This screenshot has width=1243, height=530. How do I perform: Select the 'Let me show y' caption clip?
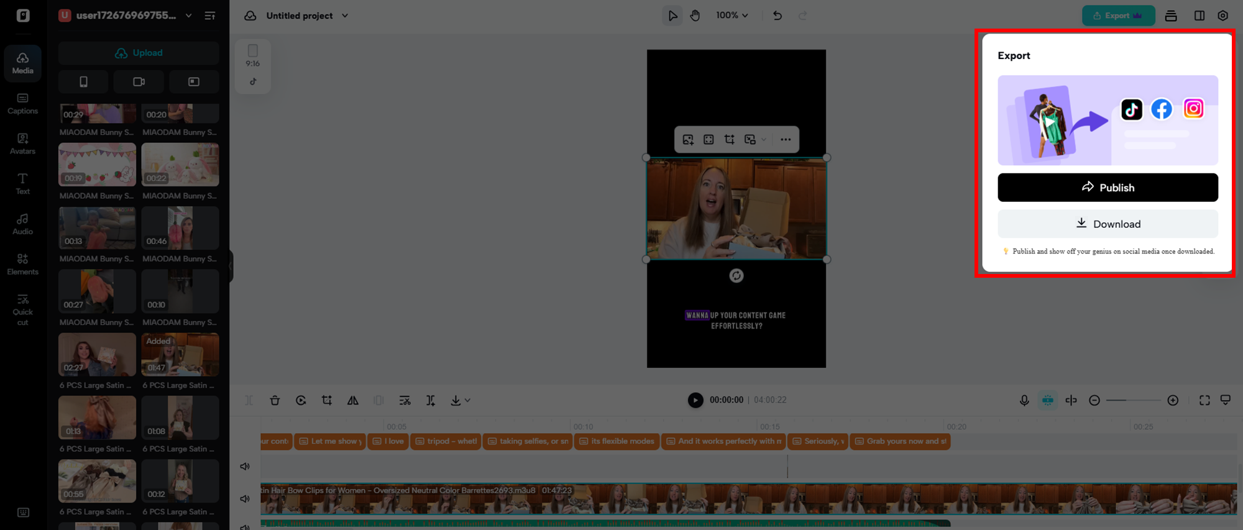[x=330, y=442]
